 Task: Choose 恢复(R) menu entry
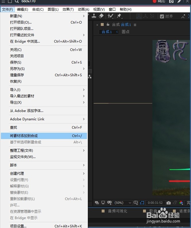coord(44,81)
